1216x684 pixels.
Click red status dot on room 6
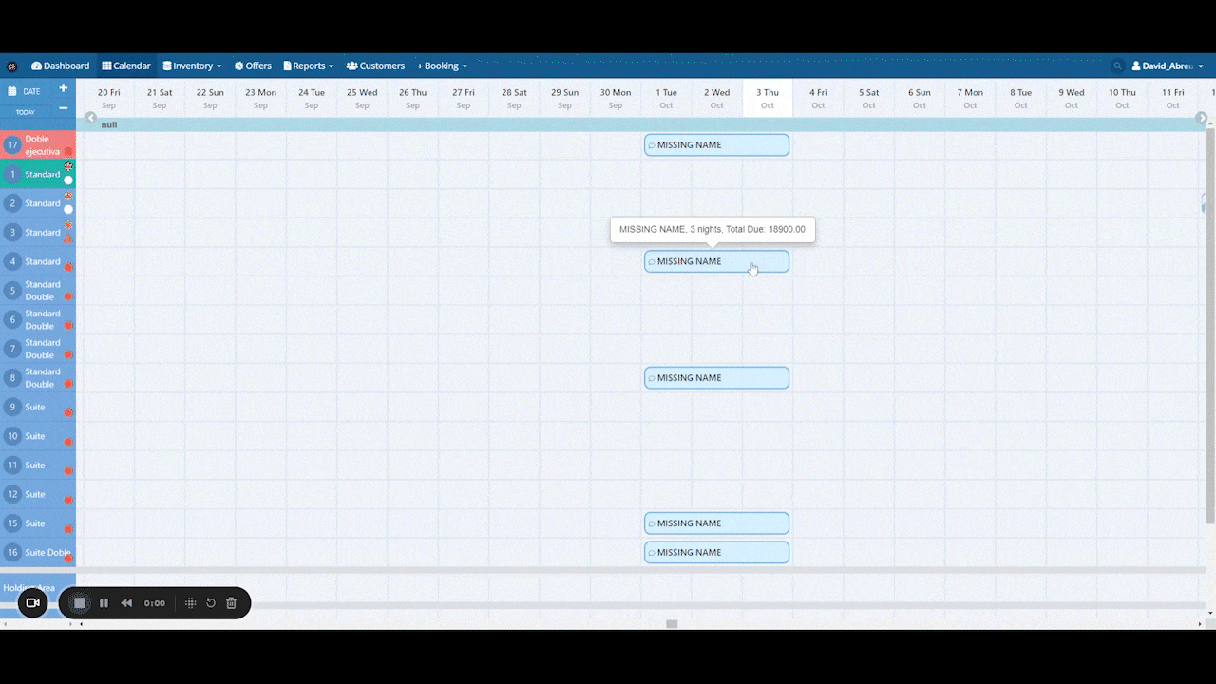pyautogui.click(x=68, y=326)
